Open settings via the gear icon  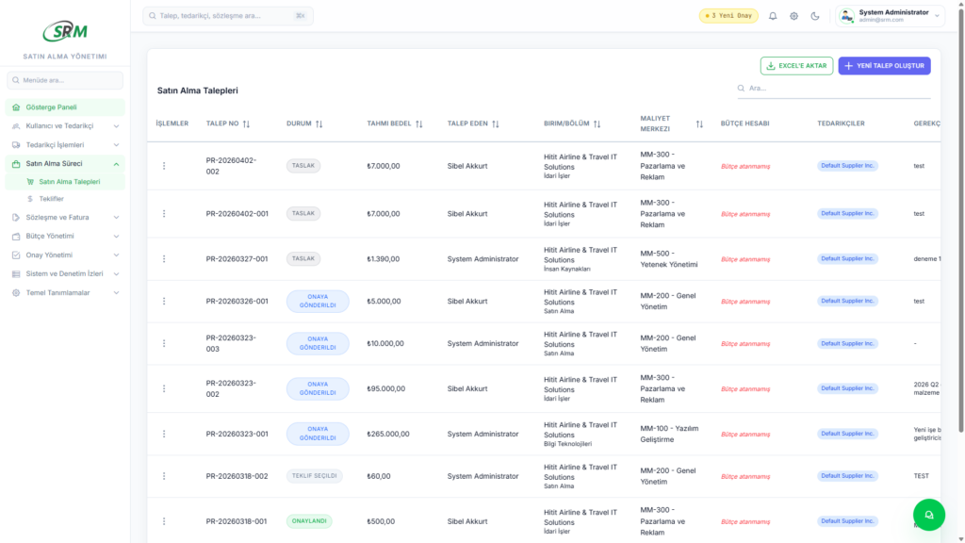point(793,16)
